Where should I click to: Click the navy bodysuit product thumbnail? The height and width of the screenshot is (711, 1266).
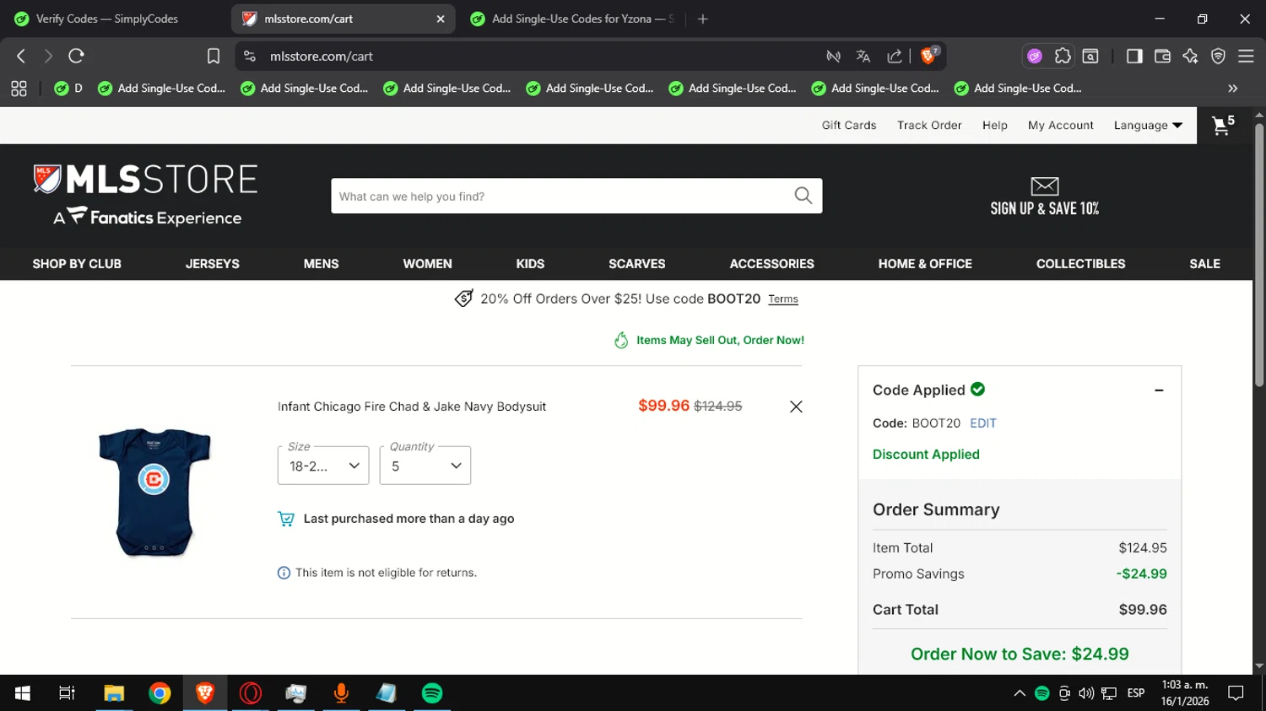point(154,493)
